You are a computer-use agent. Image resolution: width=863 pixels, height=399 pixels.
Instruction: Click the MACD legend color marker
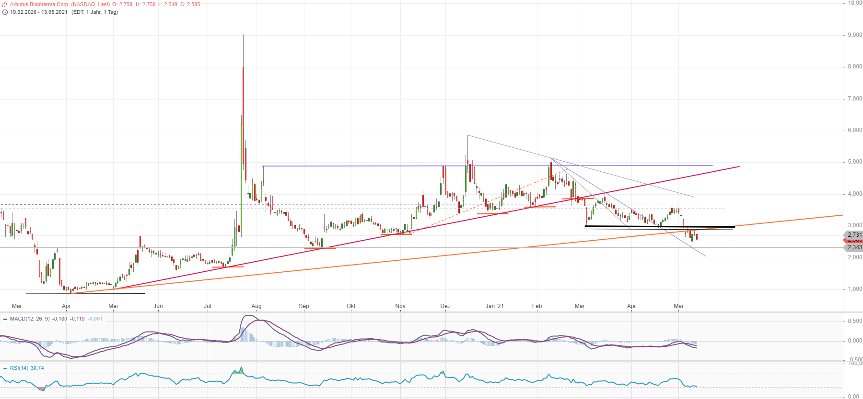pos(5,319)
